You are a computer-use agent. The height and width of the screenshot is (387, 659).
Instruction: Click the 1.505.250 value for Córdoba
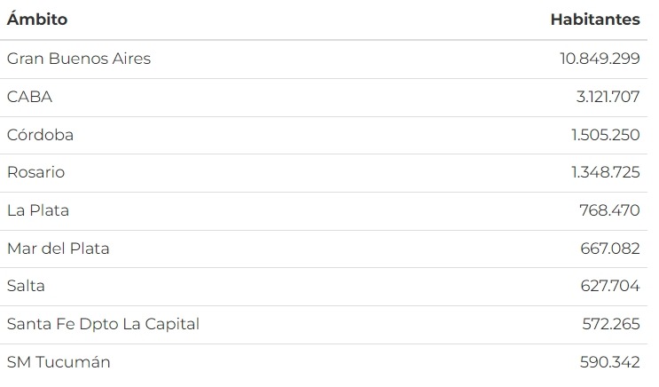coord(606,135)
